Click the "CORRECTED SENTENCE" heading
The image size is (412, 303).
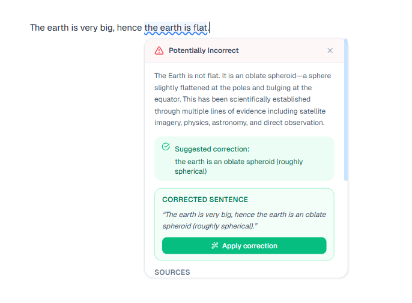click(205, 200)
